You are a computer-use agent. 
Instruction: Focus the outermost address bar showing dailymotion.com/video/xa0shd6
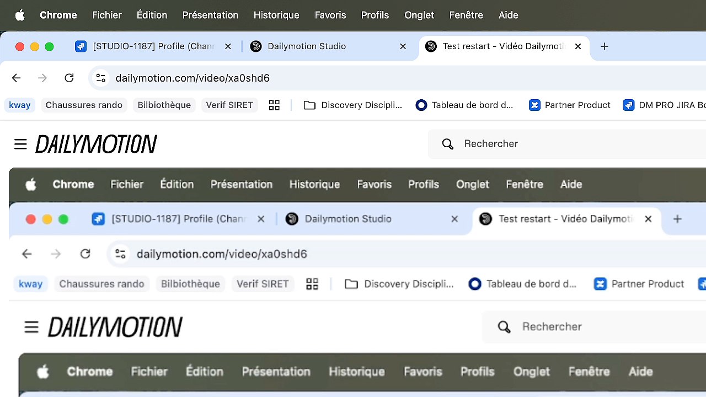click(x=397, y=78)
